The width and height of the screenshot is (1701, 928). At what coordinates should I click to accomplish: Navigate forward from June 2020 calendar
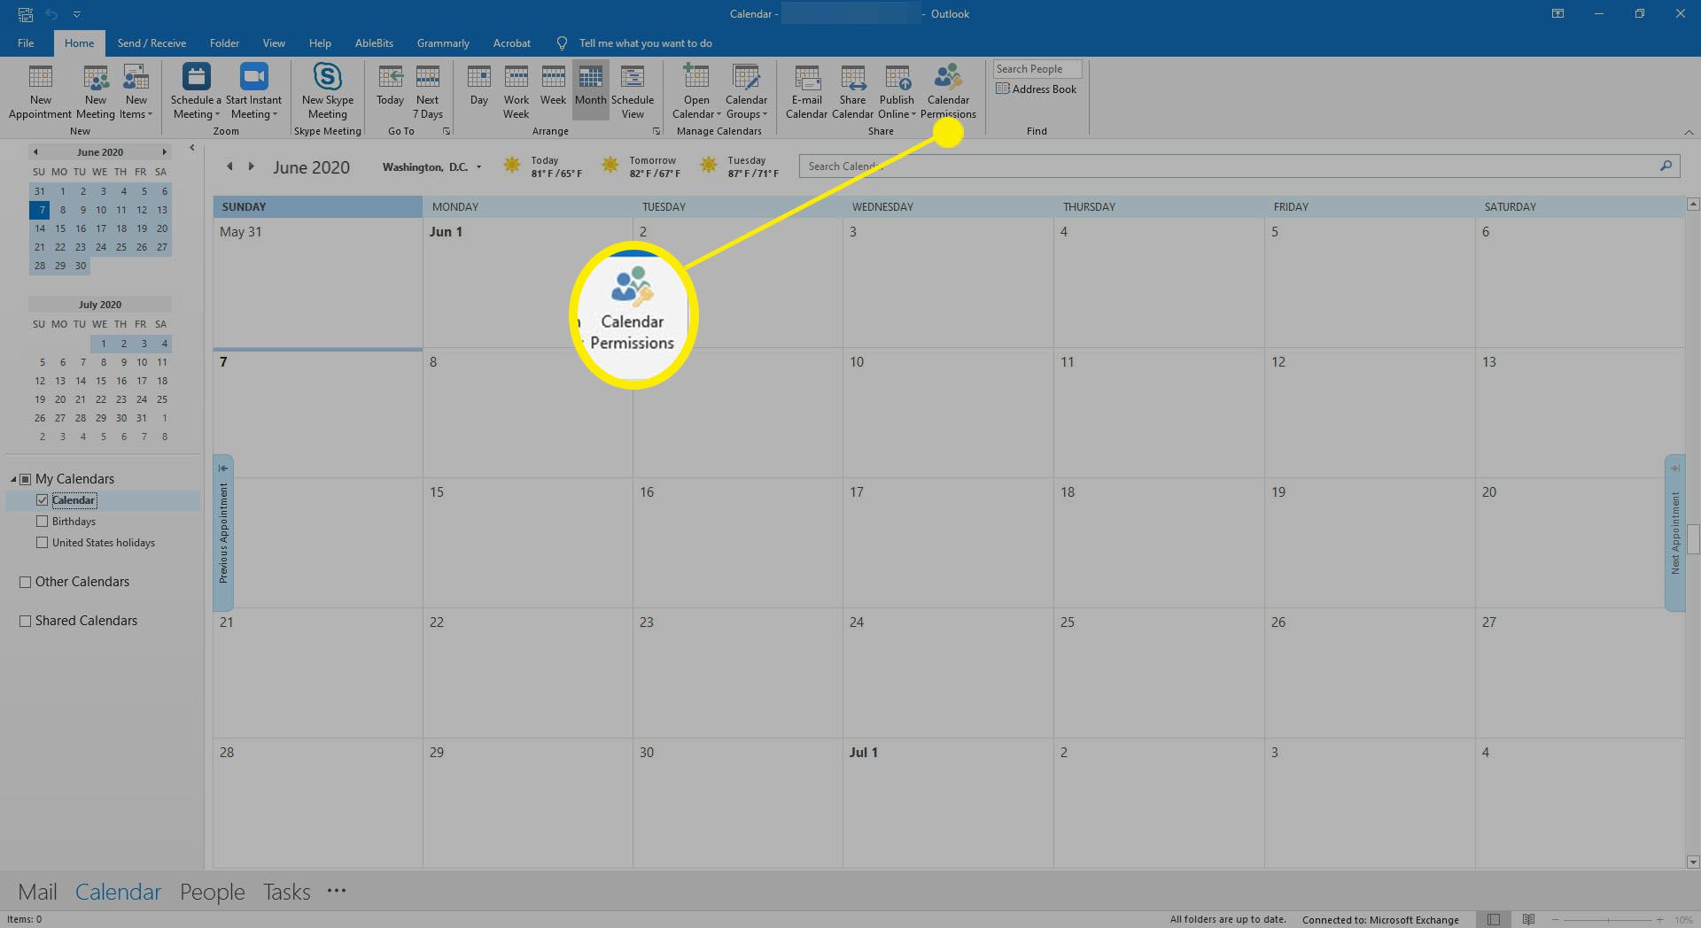click(x=252, y=166)
